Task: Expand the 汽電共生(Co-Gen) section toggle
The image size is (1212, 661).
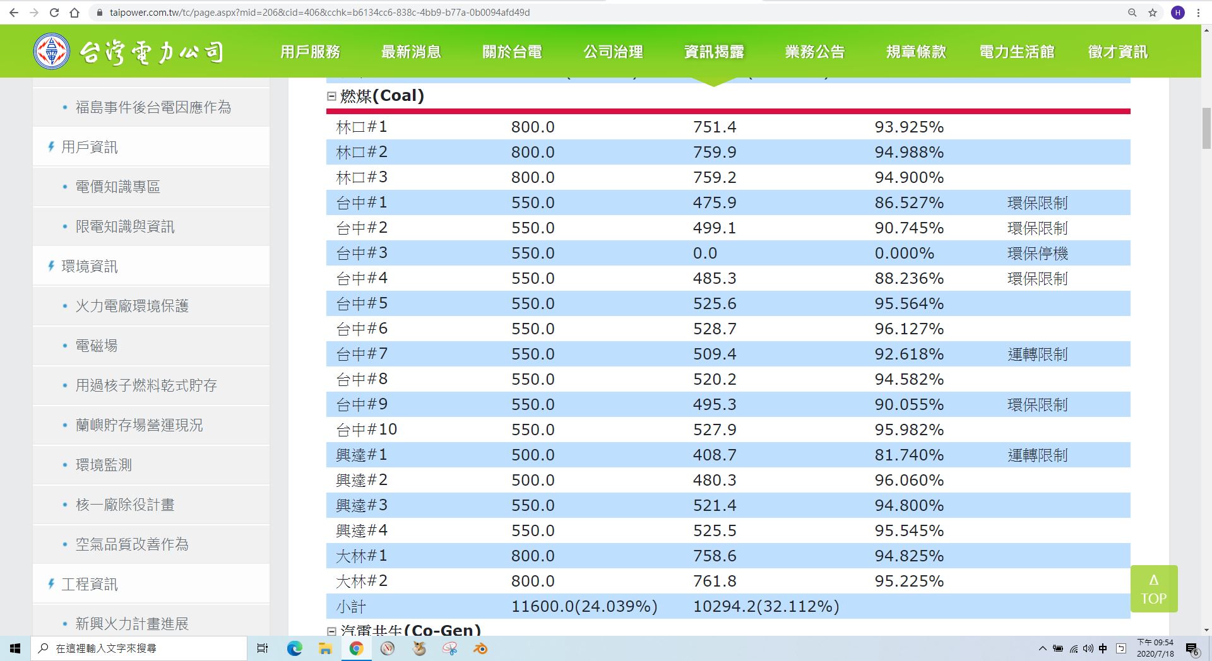Action: 331,631
